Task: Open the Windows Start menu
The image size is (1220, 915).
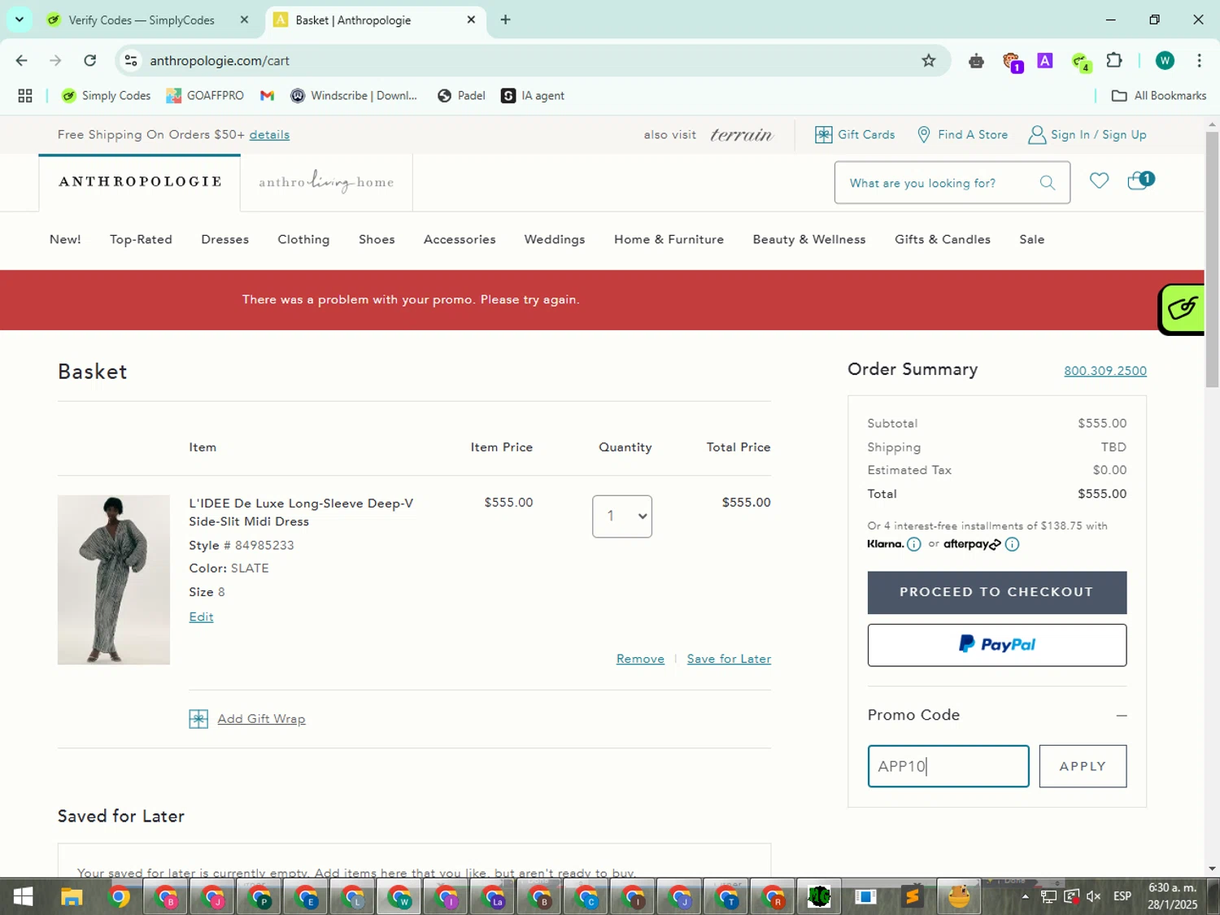Action: pos(23,897)
